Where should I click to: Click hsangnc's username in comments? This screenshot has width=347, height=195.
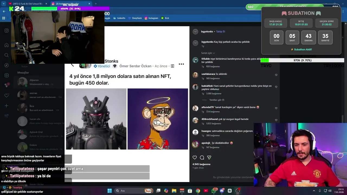click(x=206, y=131)
